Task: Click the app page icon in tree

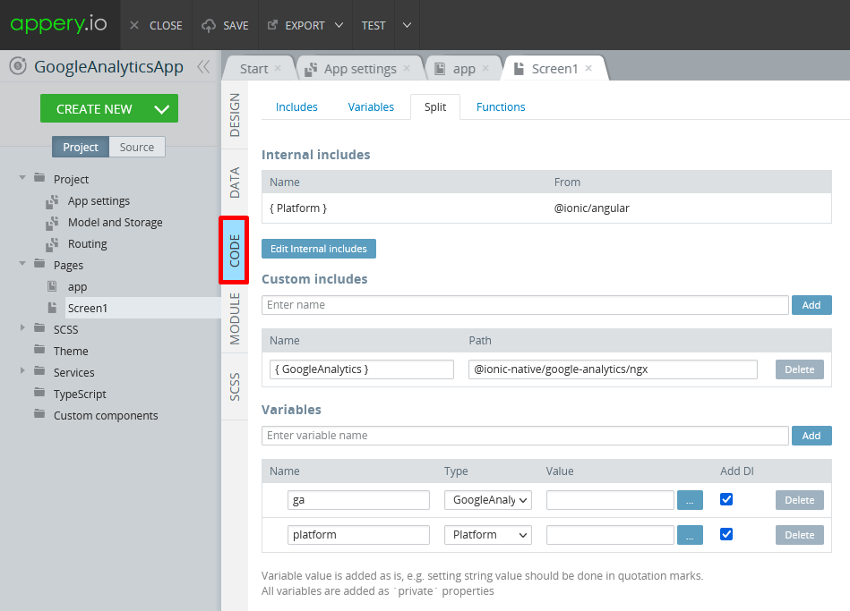Action: point(52,286)
